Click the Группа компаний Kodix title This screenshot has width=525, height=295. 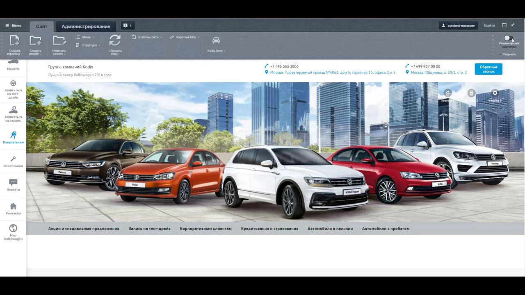(x=71, y=67)
